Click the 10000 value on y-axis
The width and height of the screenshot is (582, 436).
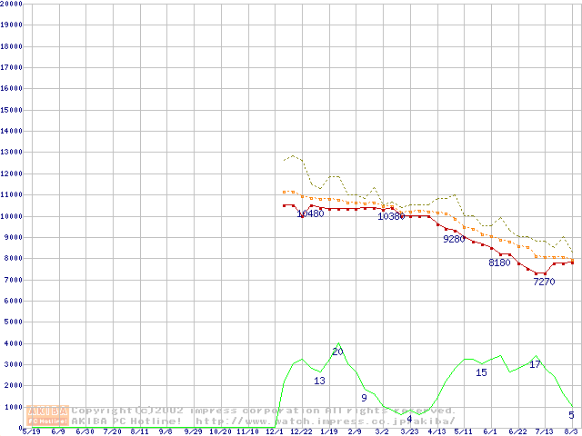pos(11,216)
